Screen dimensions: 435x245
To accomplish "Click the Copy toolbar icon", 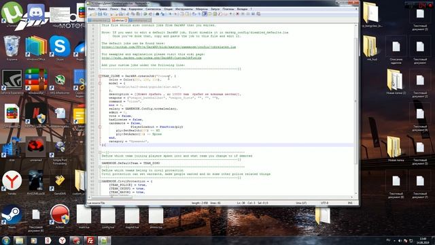I will coord(133,14).
